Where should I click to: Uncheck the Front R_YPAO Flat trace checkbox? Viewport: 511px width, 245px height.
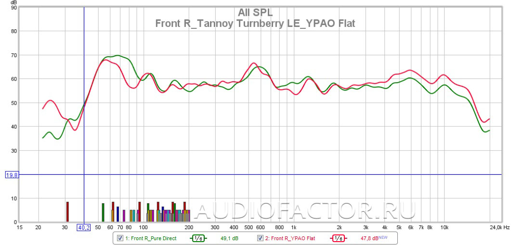260,238
